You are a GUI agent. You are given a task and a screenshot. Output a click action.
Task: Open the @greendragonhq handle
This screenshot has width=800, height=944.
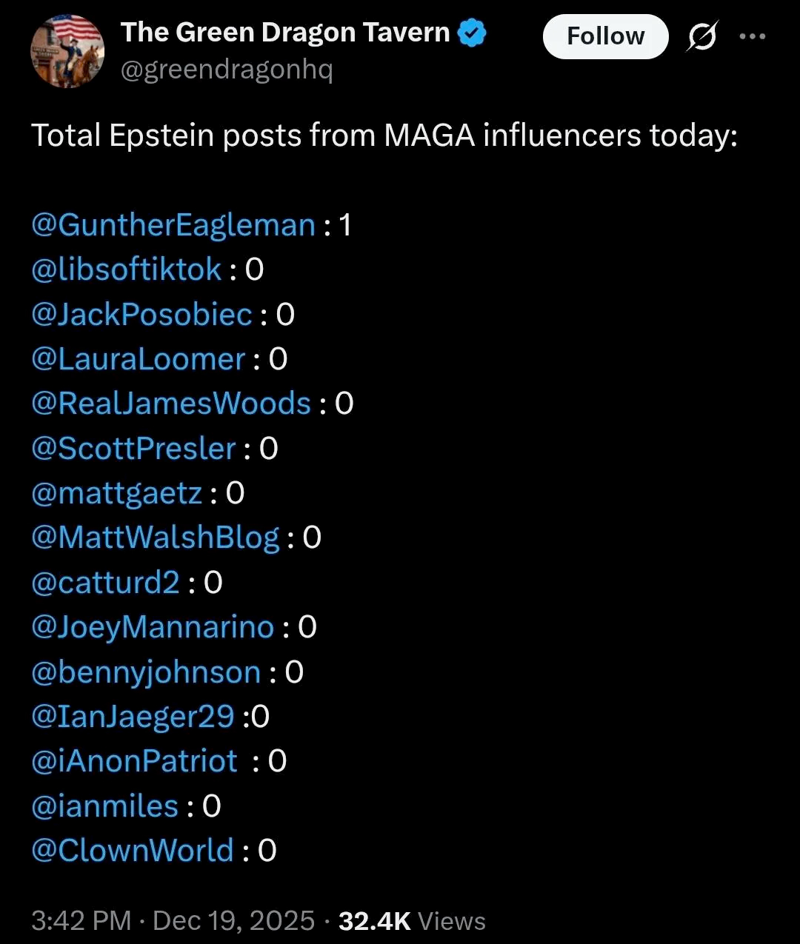point(226,70)
